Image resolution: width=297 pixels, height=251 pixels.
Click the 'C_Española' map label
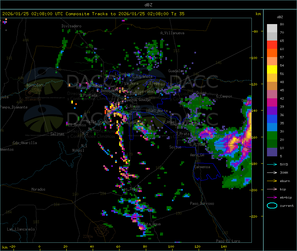coord(142,77)
